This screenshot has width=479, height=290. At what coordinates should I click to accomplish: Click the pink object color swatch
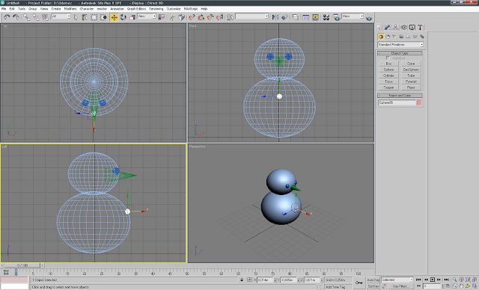tap(419, 102)
